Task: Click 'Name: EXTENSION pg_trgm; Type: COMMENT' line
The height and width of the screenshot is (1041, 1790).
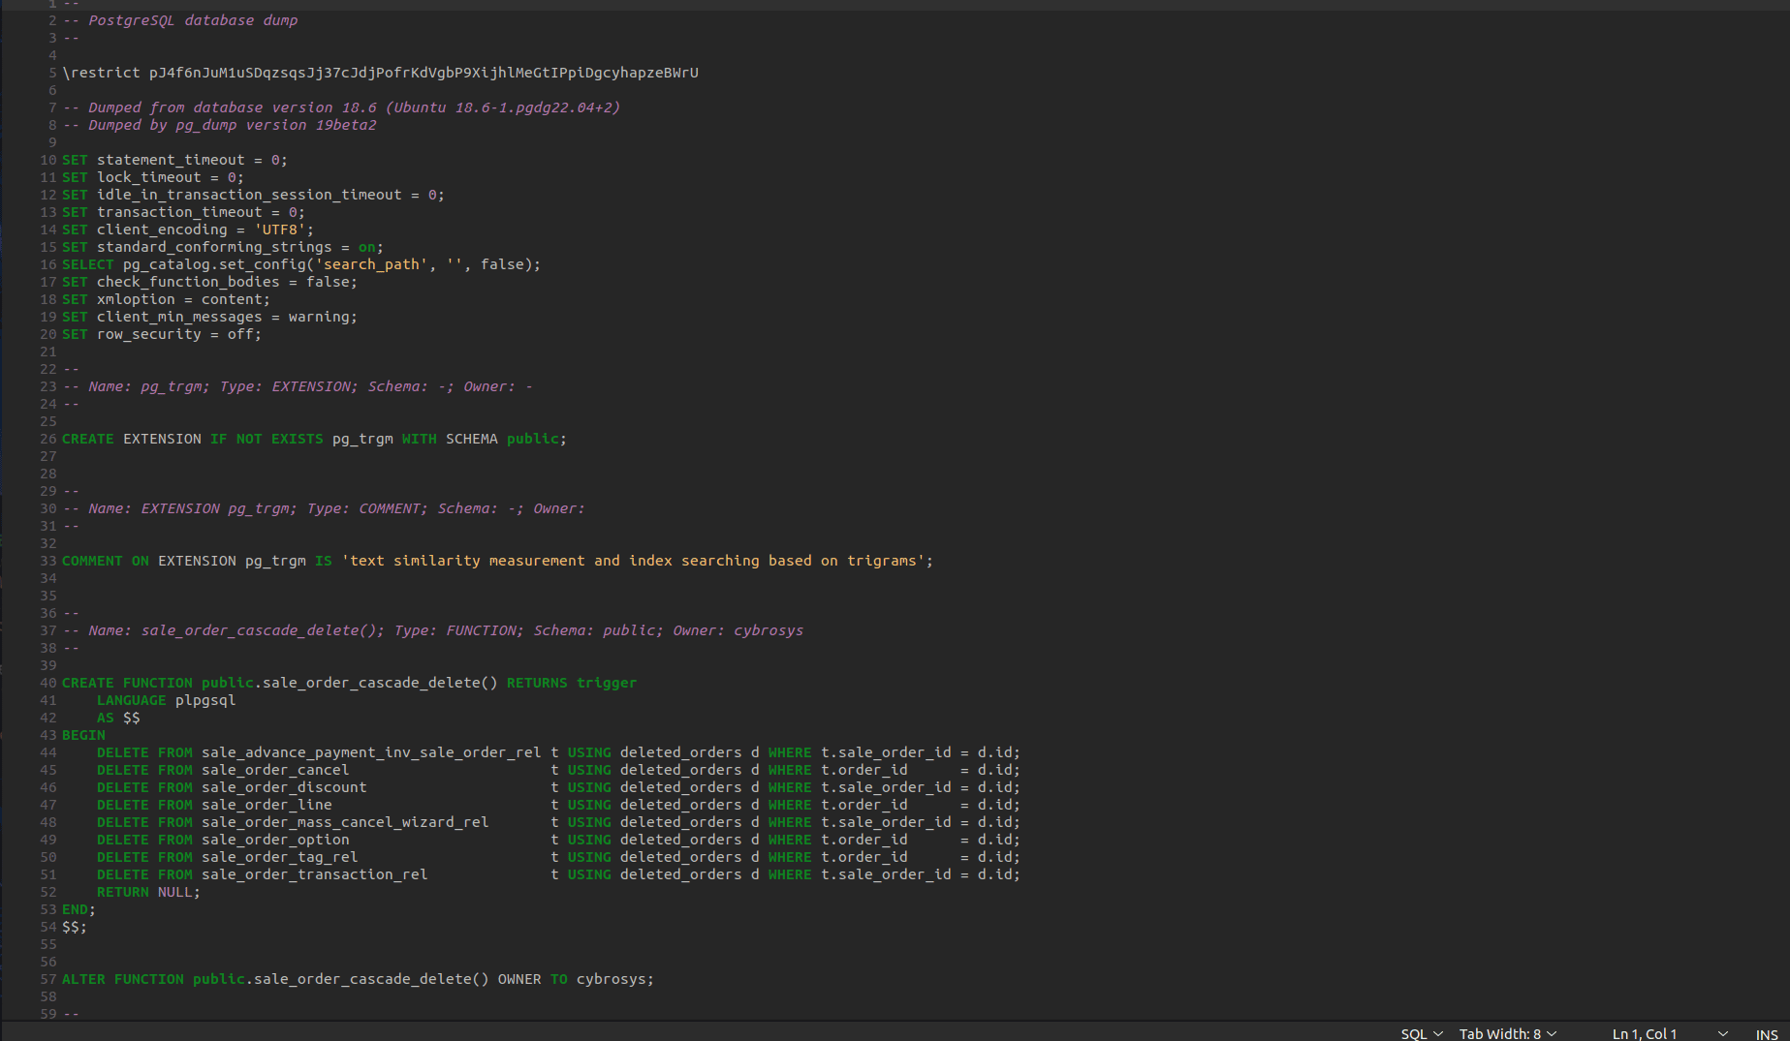Action: 324,508
